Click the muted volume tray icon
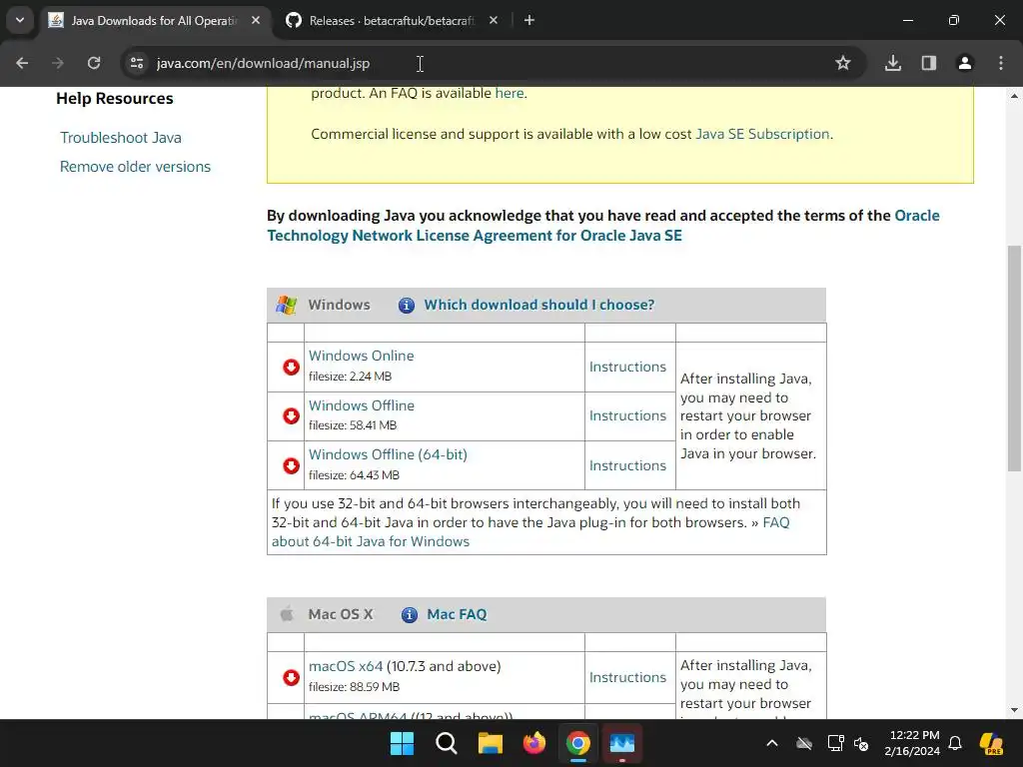The image size is (1023, 767). pyautogui.click(x=861, y=743)
